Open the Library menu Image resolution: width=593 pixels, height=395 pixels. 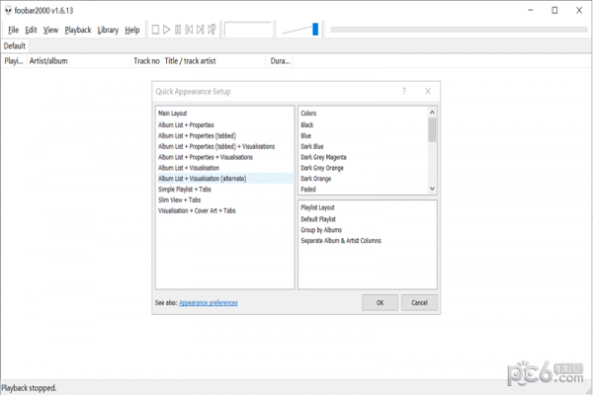click(x=108, y=30)
